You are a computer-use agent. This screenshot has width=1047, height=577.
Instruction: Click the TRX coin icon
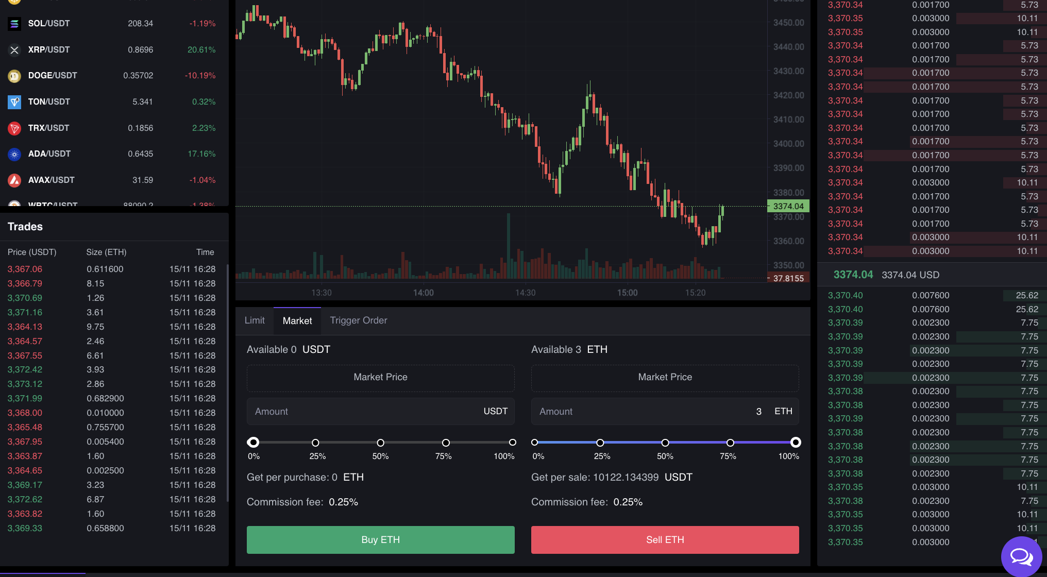pos(14,128)
